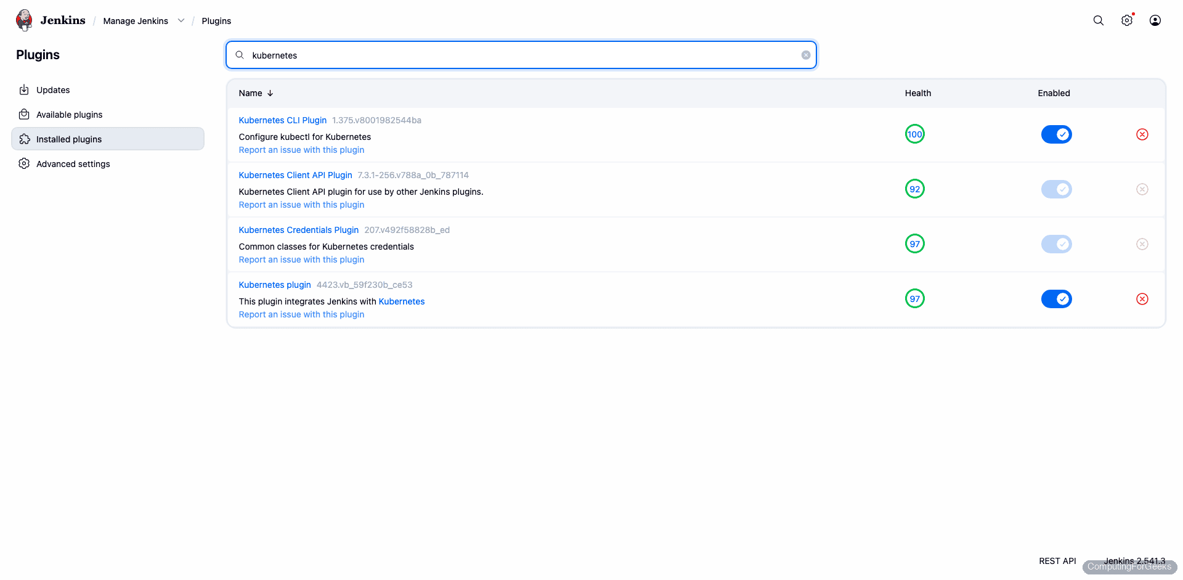
Task: Click the Updates icon in the sidebar
Action: (24, 89)
